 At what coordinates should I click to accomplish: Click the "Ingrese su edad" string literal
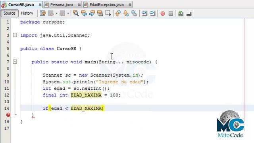[x=120, y=82]
